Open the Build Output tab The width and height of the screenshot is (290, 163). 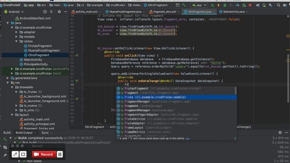tap(24, 133)
